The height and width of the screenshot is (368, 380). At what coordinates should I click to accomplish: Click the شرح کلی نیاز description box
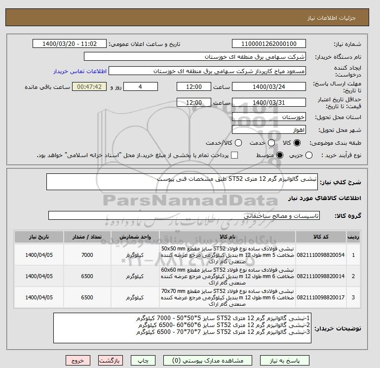coord(183,182)
